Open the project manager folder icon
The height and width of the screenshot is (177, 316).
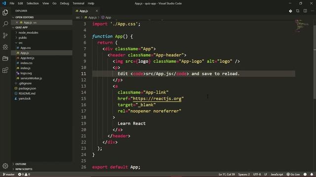[x=5, y=59]
